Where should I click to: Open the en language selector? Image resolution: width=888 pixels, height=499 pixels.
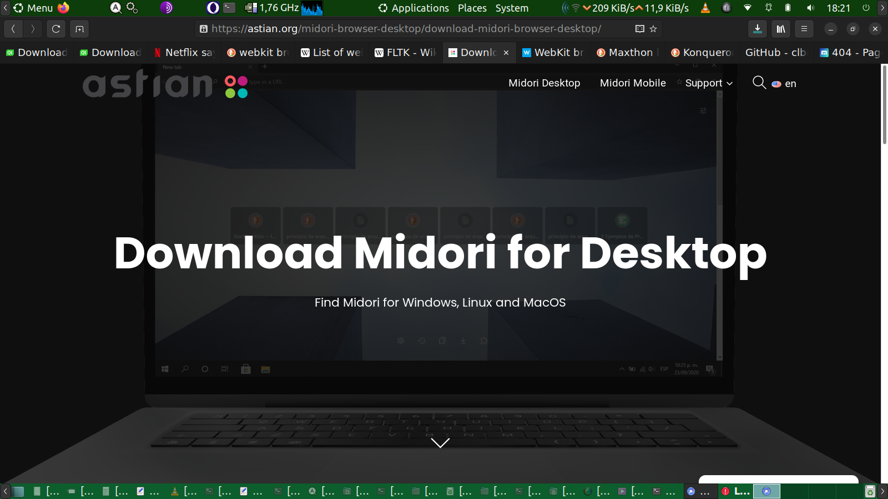(x=784, y=84)
